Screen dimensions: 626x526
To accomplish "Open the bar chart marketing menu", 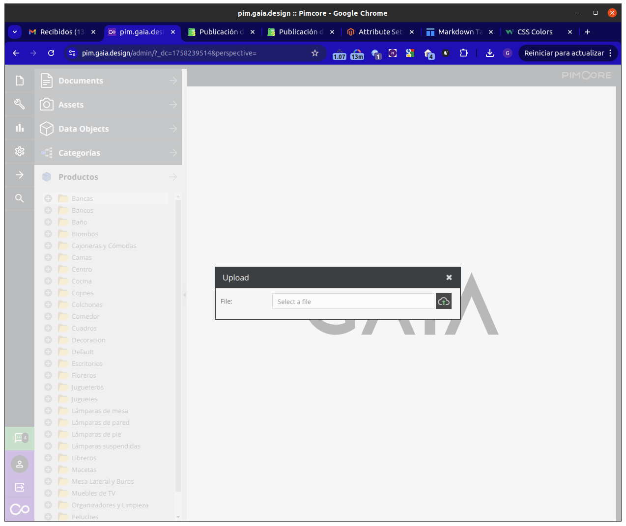I will [20, 128].
